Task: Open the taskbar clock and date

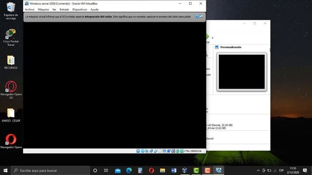Action: (292, 171)
